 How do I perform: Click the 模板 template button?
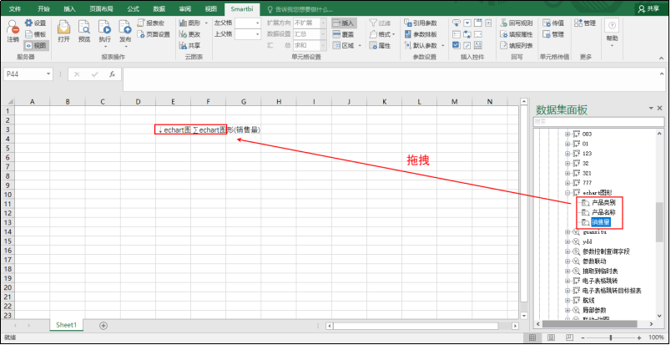(35, 35)
